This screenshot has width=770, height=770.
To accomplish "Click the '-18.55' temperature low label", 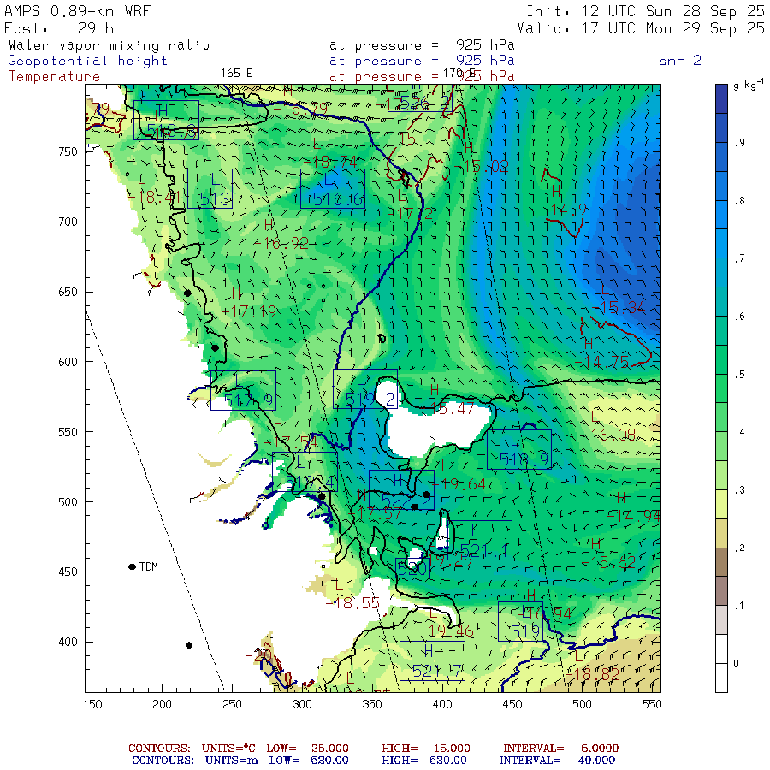I will click(352, 602).
